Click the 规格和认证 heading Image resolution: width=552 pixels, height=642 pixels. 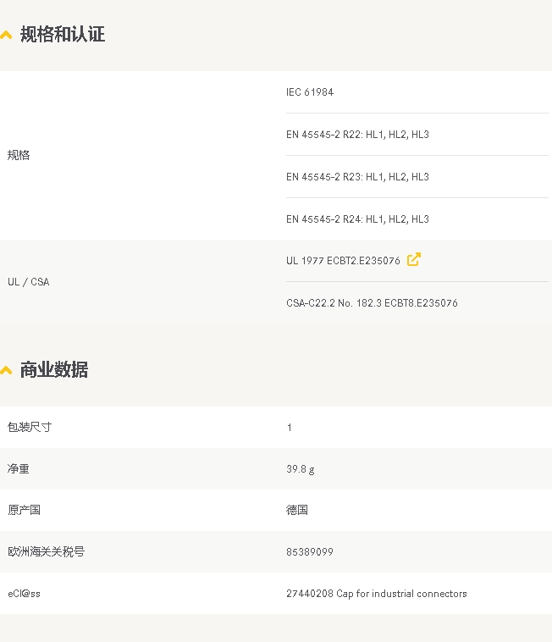pyautogui.click(x=63, y=34)
